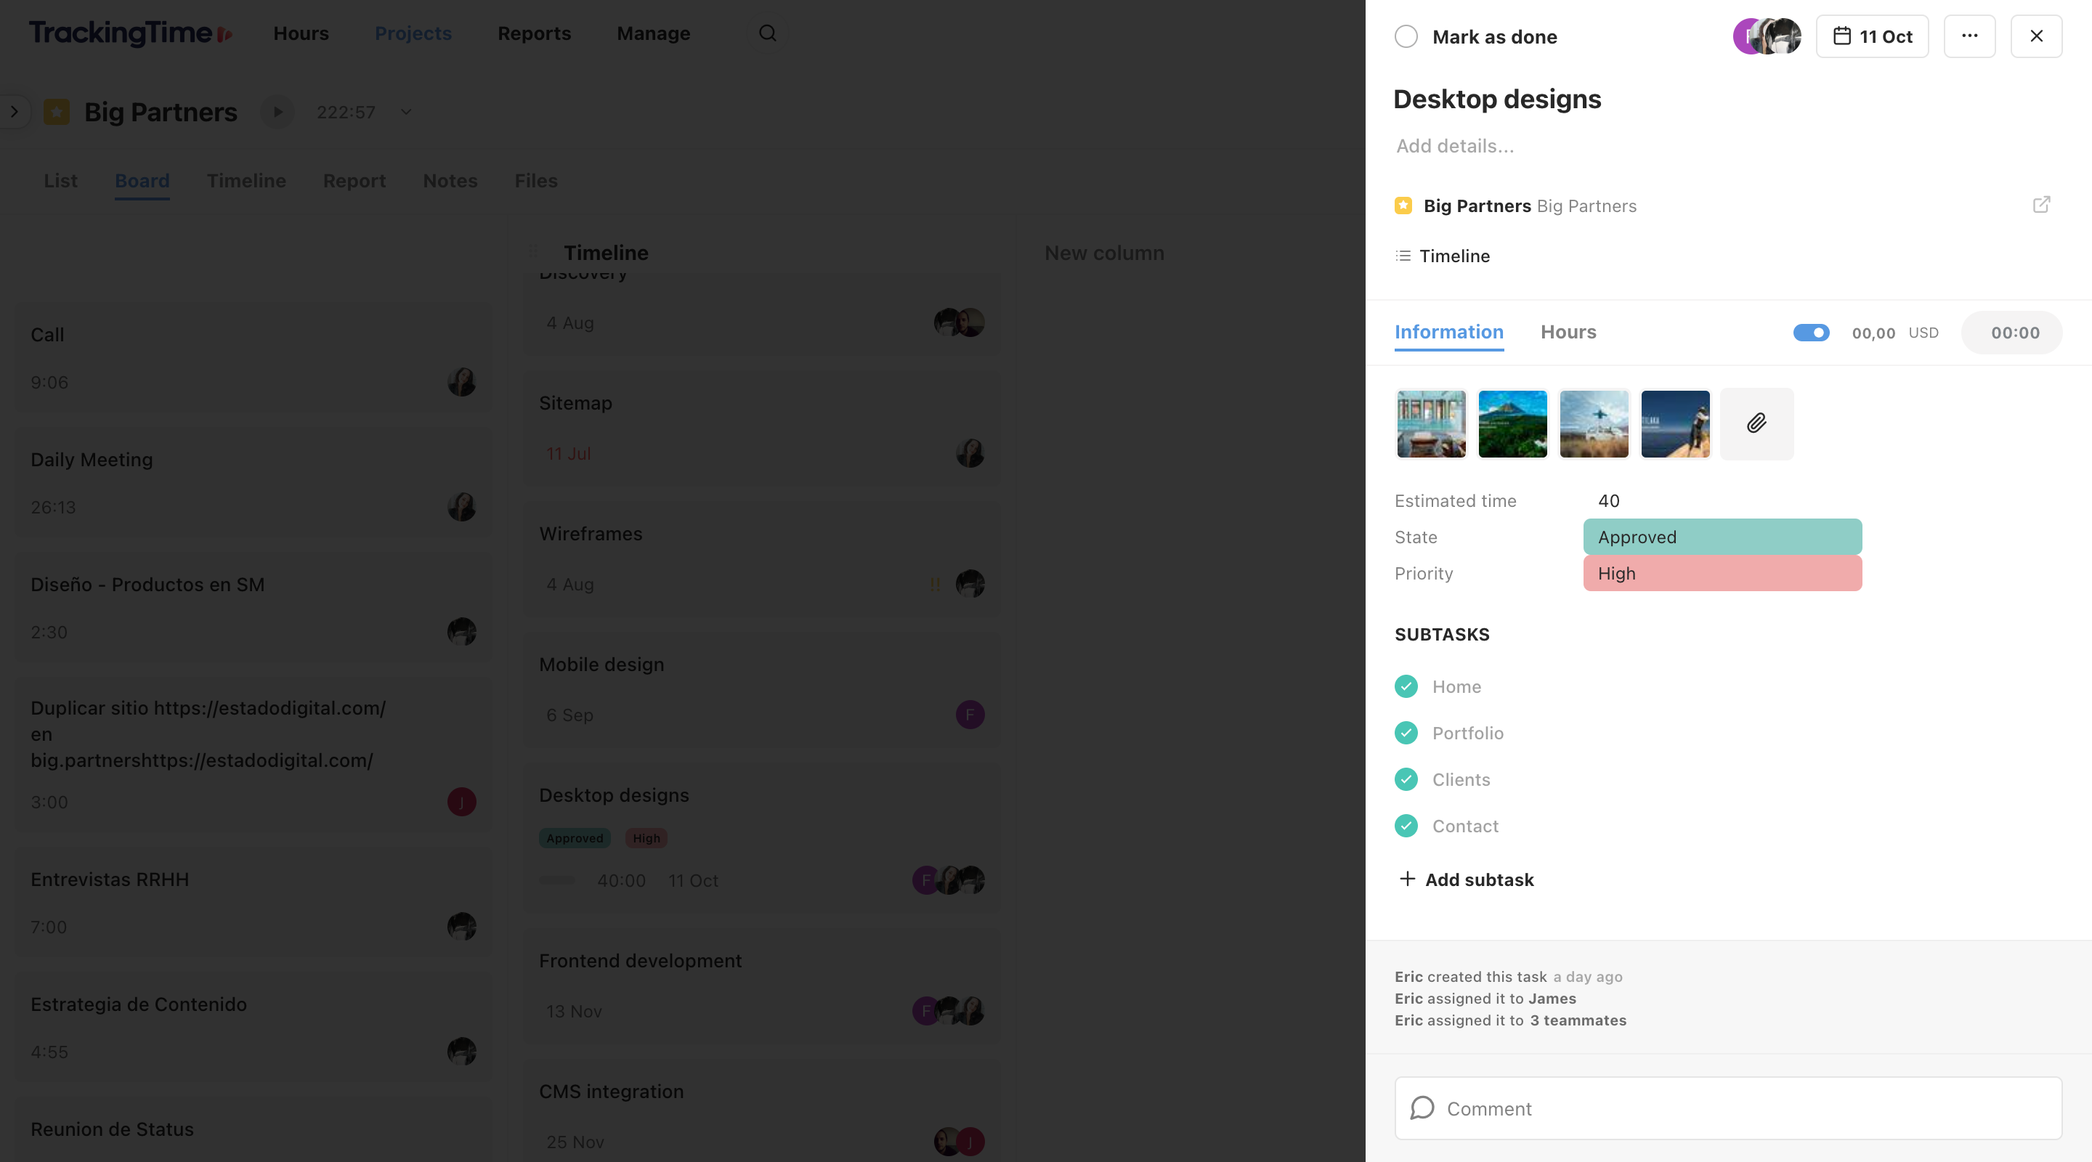Screen dimensions: 2092x1162
Task: Switch to the Hours tab in the task panel
Action: point(1568,332)
